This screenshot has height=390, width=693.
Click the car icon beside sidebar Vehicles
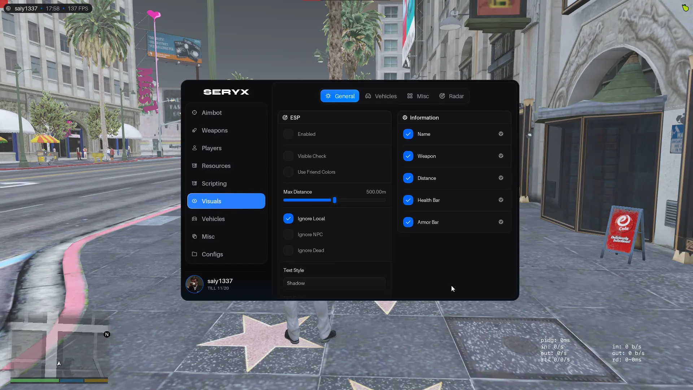(195, 219)
